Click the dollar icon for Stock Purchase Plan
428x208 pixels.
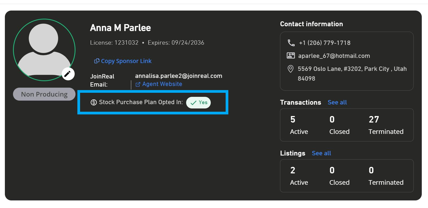pos(94,102)
